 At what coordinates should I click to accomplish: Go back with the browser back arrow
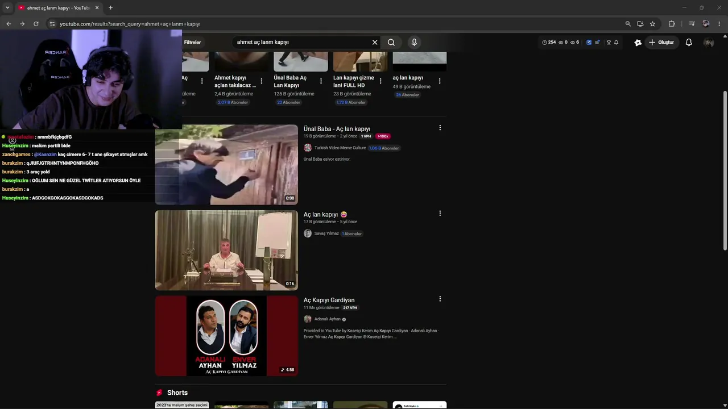click(9, 24)
